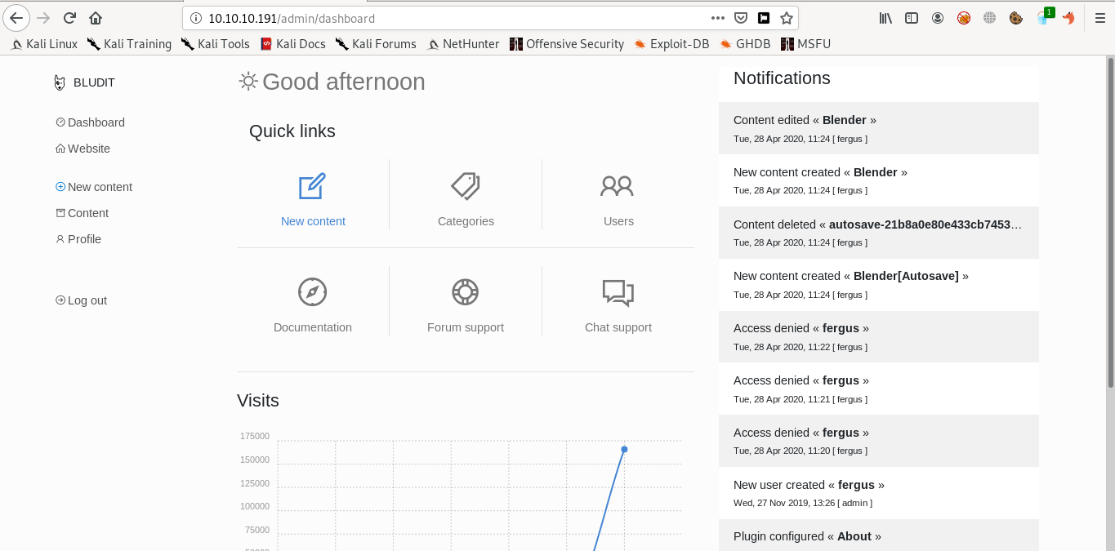Go to the browser home page icon

coord(96,18)
